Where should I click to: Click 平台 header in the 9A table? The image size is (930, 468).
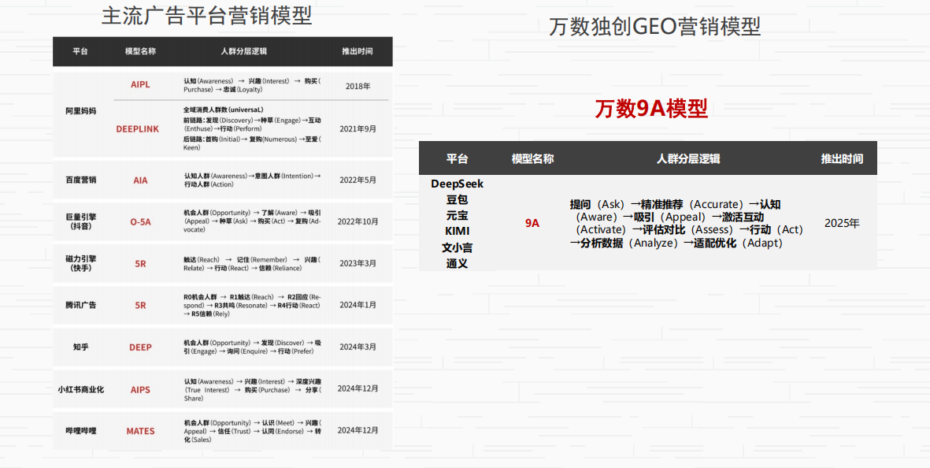pos(457,159)
